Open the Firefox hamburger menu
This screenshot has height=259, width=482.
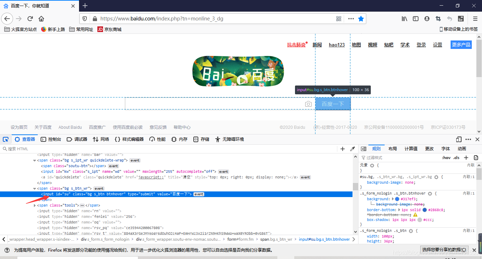(475, 19)
